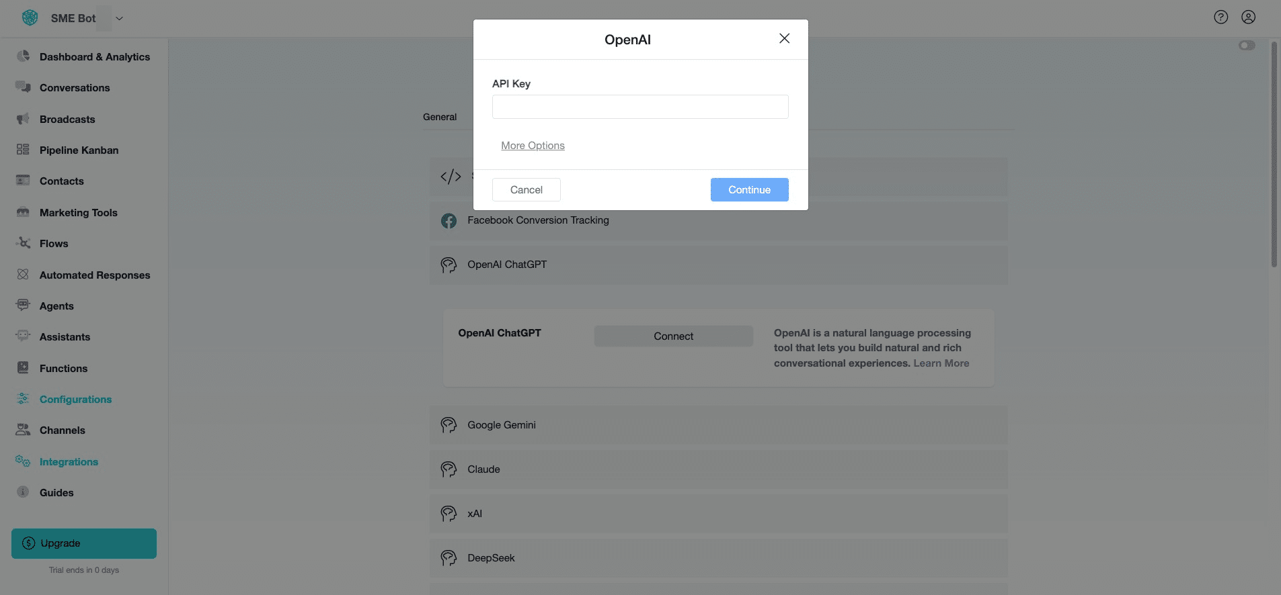Open Integrations in sidebar
The width and height of the screenshot is (1281, 595).
coord(69,462)
